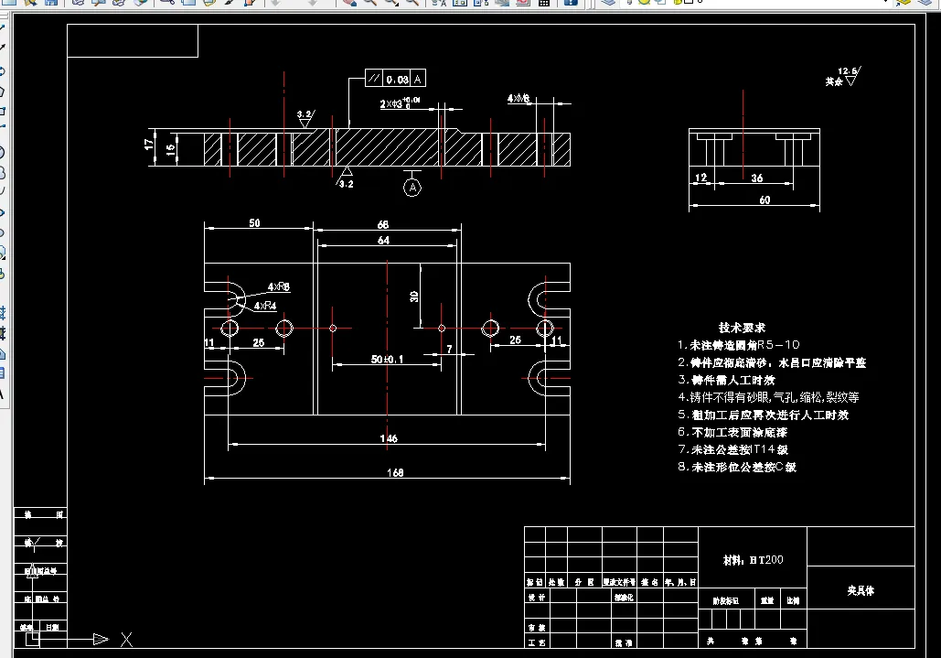This screenshot has height=658, width=941.
Task: Click the 4×M6 thread callout
Action: pyautogui.click(x=519, y=99)
